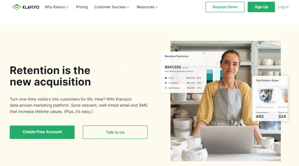Click the teal revenue bar chart
Screen dimensions: 299x166
tap(210, 76)
